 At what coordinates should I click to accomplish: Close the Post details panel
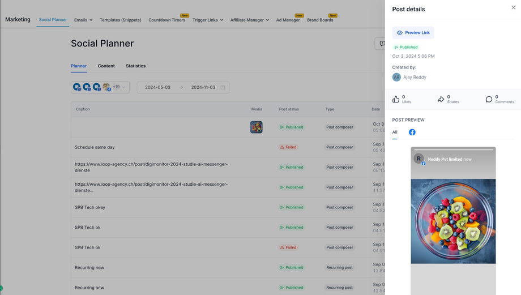514,7
